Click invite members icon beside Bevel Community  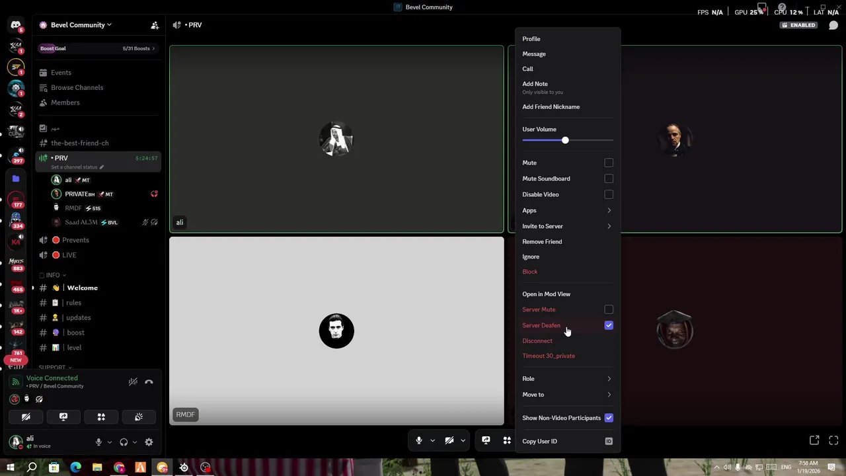click(x=155, y=25)
